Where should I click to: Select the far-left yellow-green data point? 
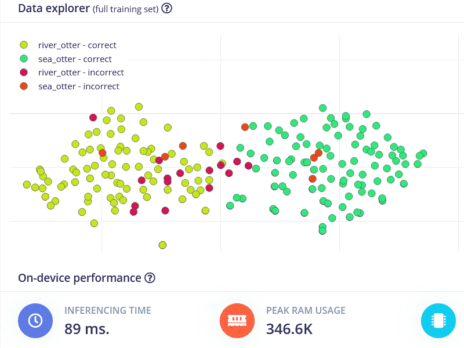[27, 184]
